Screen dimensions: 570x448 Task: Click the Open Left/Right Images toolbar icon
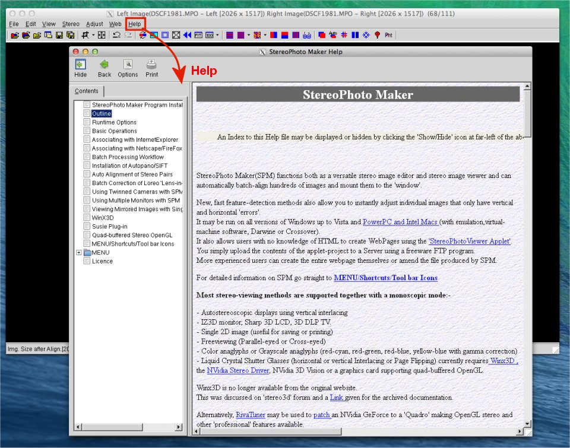(26, 35)
